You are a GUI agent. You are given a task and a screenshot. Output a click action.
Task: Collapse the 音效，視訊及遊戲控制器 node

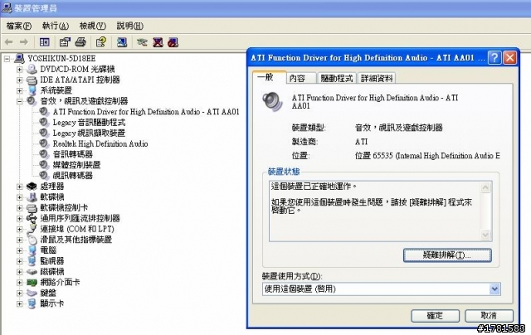[20, 101]
